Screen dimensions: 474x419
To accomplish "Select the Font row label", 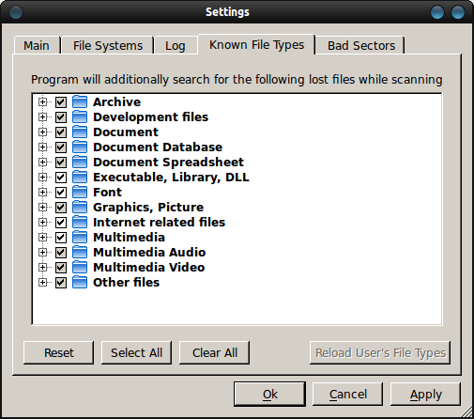I will click(x=107, y=192).
